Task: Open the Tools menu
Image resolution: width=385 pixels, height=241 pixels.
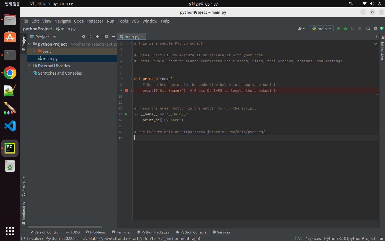Action: point(123,21)
